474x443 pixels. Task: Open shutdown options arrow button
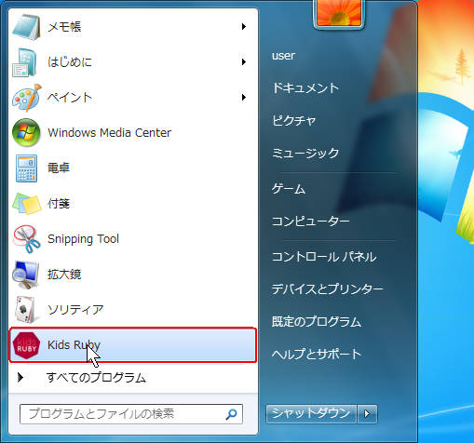pyautogui.click(x=367, y=414)
